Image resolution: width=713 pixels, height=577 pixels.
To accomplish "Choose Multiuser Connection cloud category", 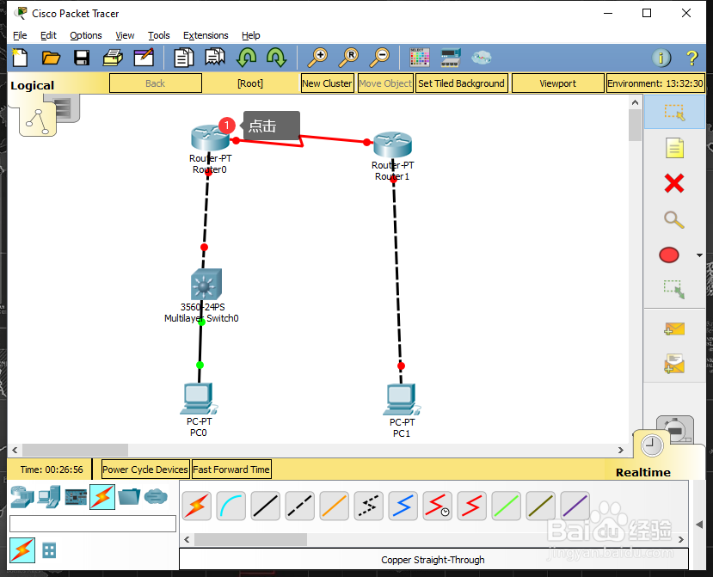I will pos(156,496).
